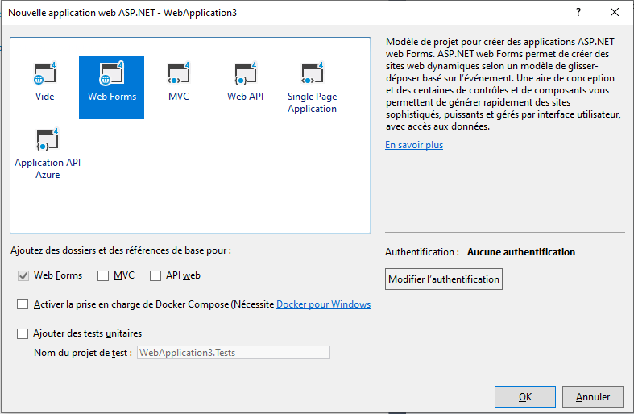The image size is (634, 414).
Task: Open the En savoir plus link
Action: 414,145
